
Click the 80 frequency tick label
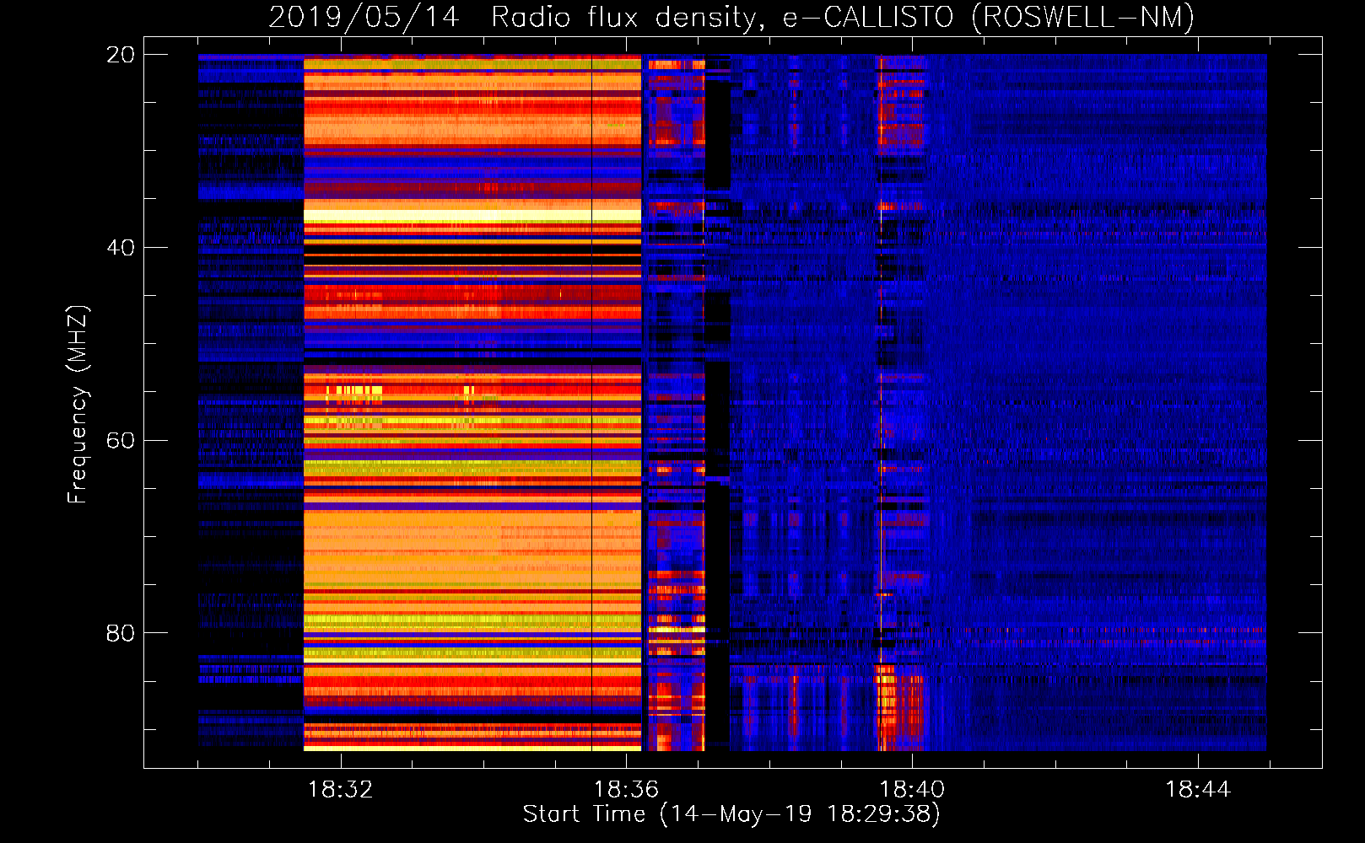coord(120,633)
